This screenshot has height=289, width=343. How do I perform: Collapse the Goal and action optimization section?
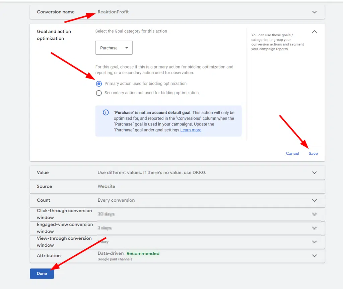(314, 32)
